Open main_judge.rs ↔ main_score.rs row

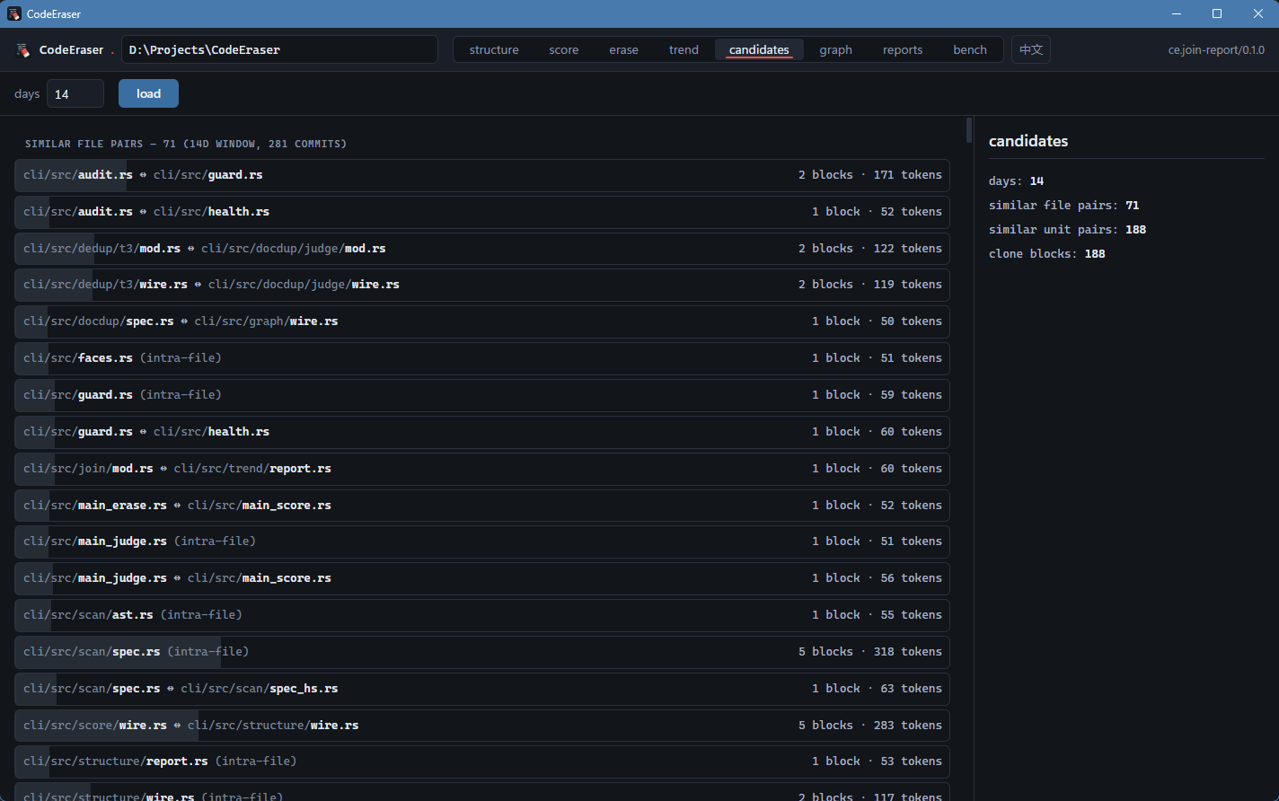coord(482,578)
